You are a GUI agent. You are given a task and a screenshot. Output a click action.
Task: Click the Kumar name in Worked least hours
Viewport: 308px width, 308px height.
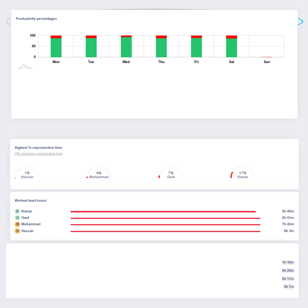coord(27,211)
